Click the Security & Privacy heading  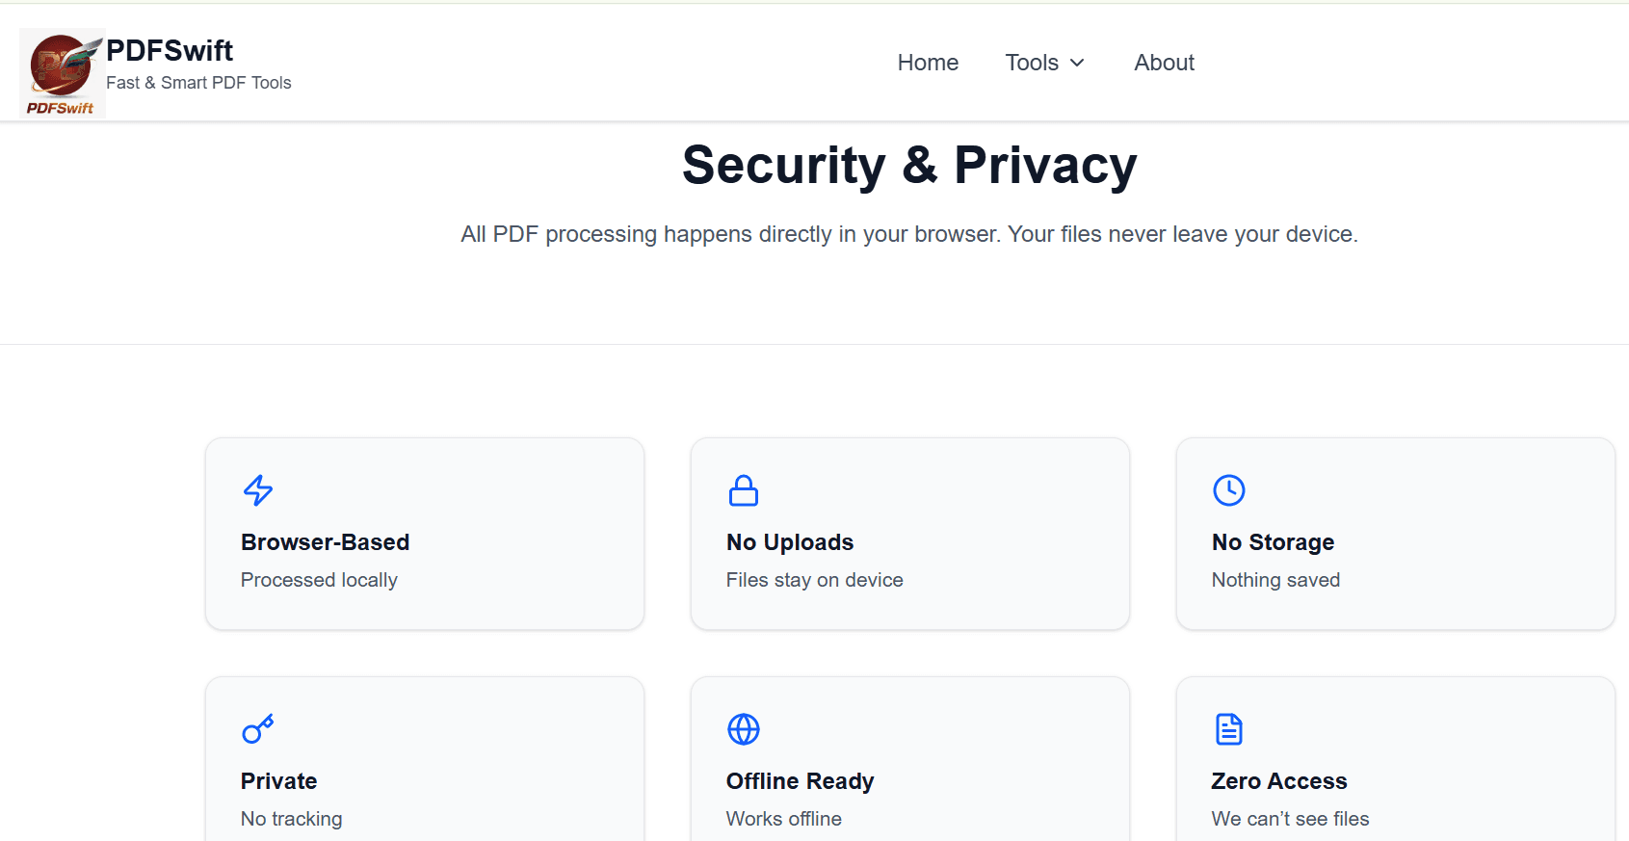pyautogui.click(x=909, y=165)
